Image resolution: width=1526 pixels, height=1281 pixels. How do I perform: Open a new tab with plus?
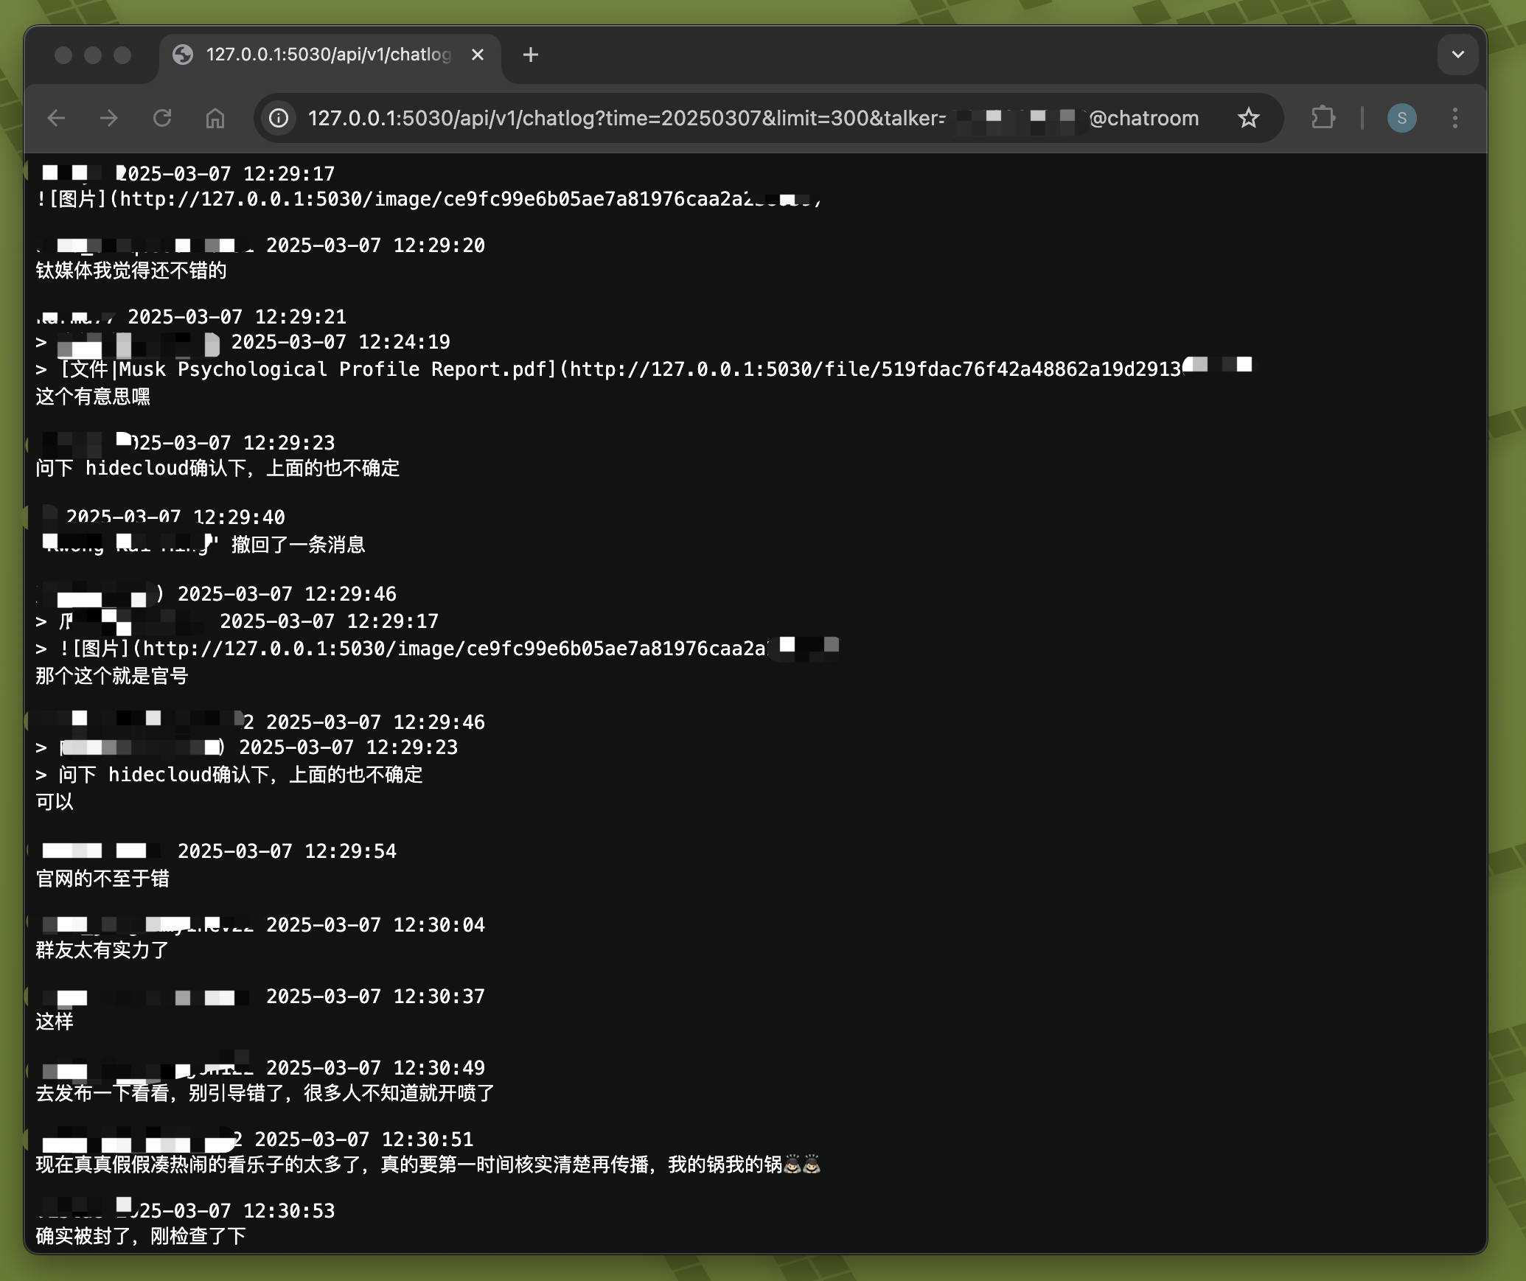pos(530,55)
